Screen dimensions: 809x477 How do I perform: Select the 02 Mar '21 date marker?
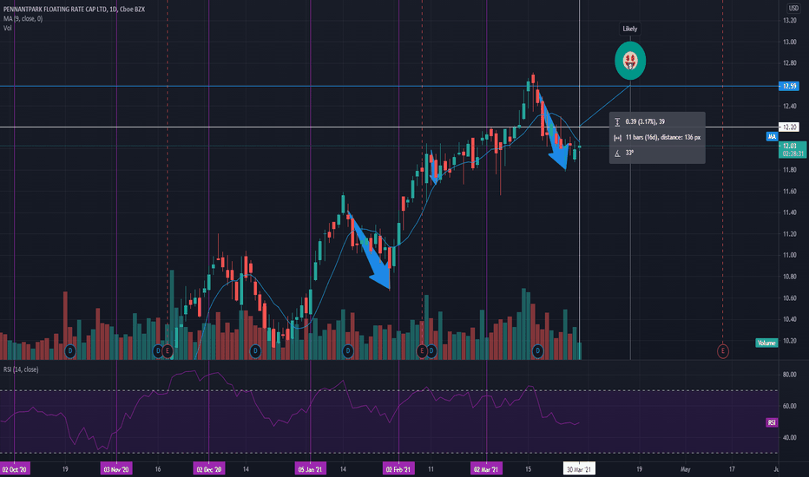click(486, 469)
